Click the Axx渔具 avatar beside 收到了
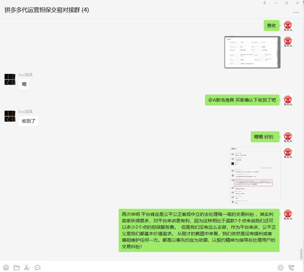The width and height of the screenshot is (304, 272). [10, 116]
